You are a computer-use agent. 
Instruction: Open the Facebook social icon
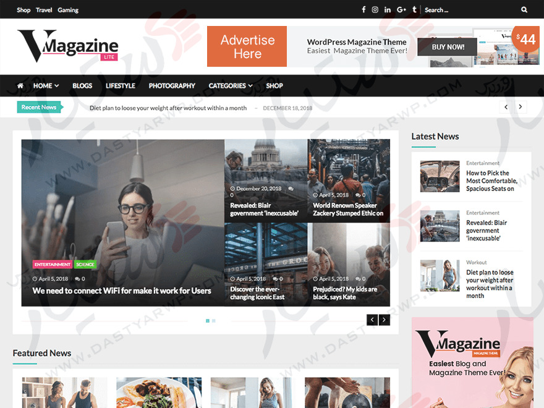(363, 10)
